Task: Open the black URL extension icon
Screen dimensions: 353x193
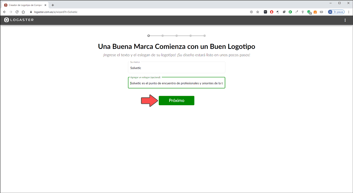Action: tap(265, 12)
